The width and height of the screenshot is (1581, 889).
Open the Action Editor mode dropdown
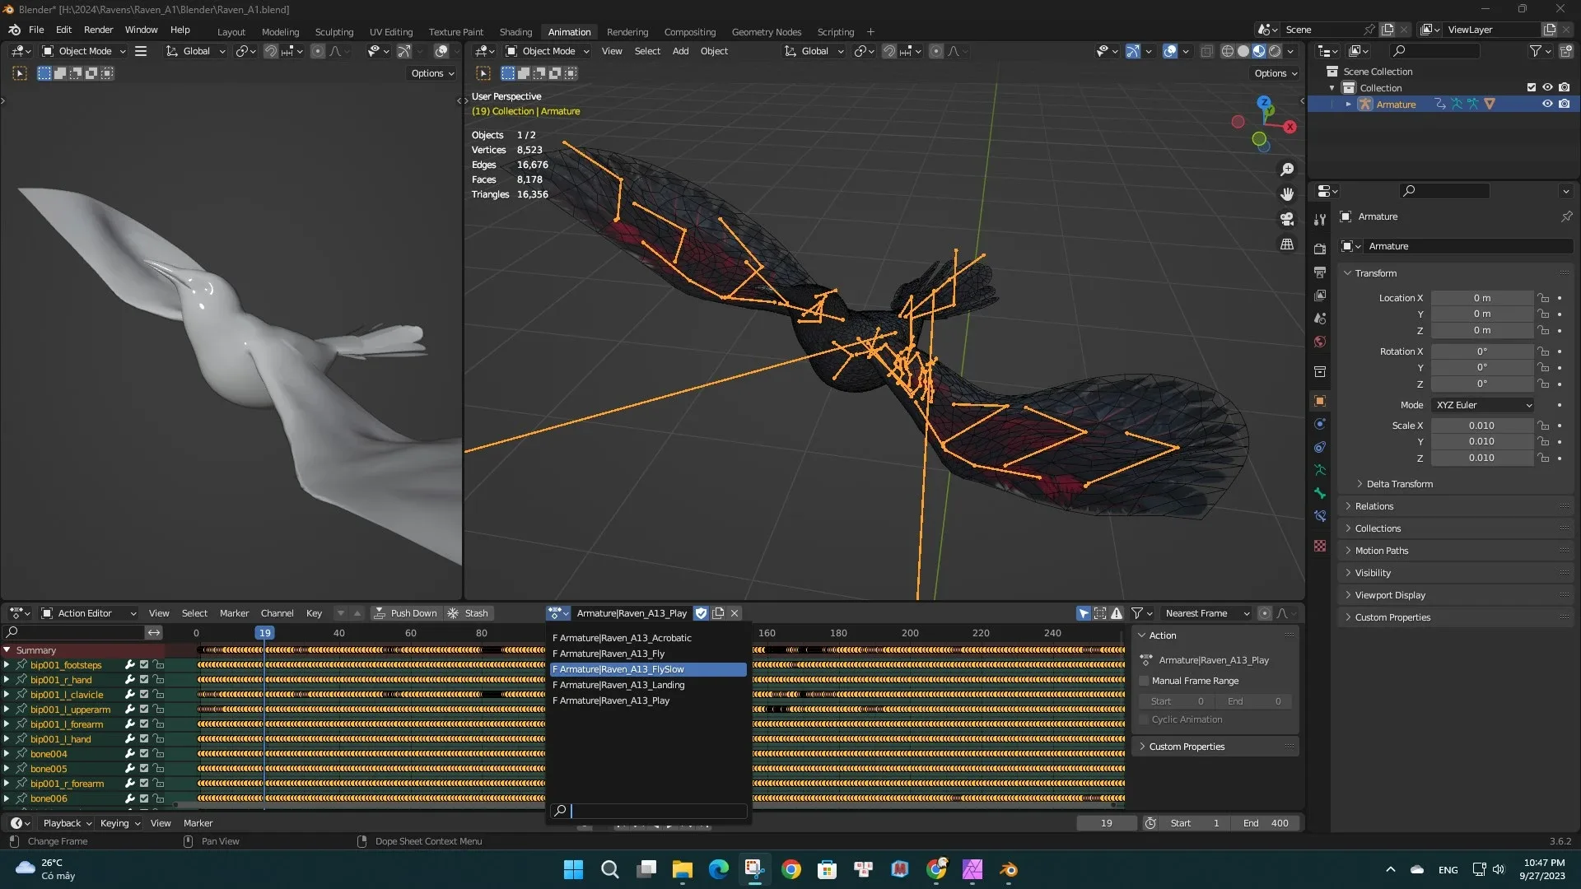89,613
